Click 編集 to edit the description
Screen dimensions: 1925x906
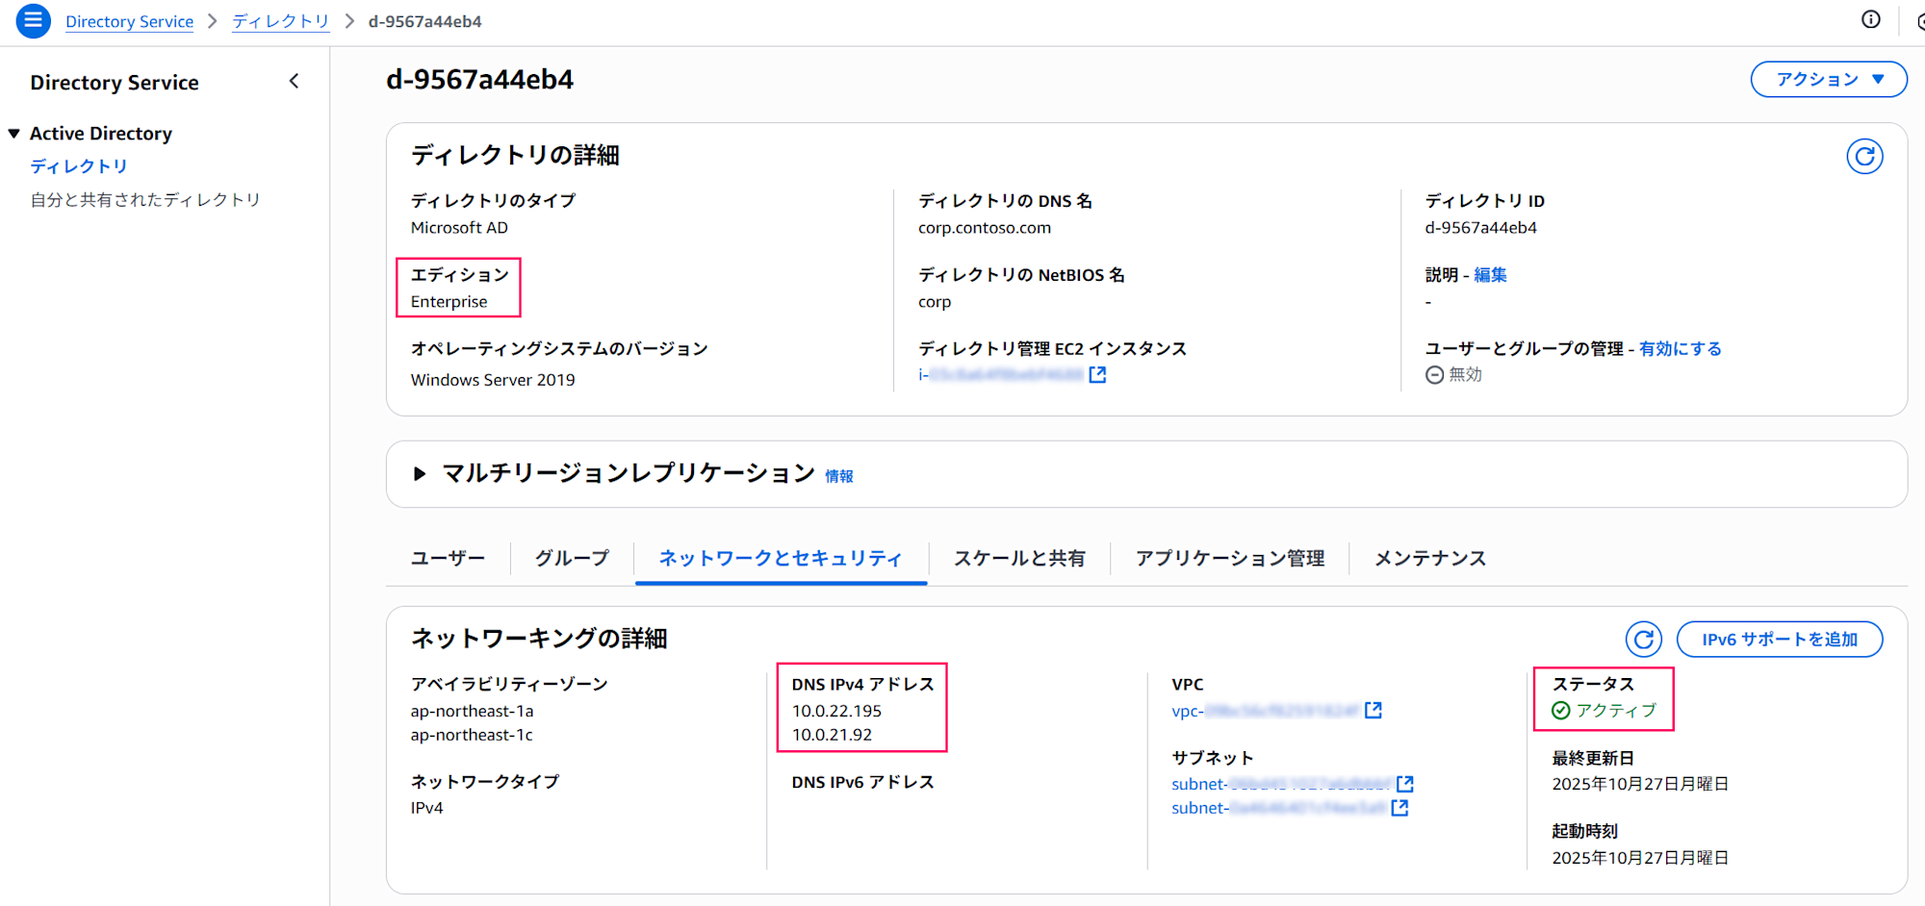click(1489, 274)
